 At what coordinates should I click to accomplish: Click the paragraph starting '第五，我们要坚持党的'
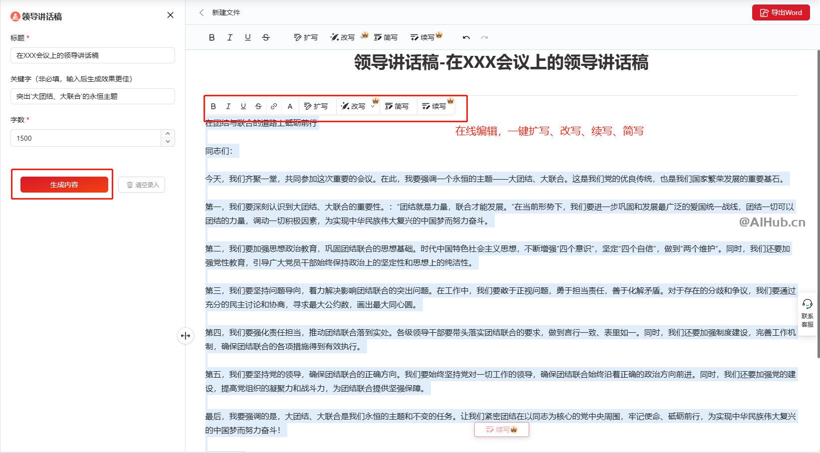pyautogui.click(x=501, y=381)
